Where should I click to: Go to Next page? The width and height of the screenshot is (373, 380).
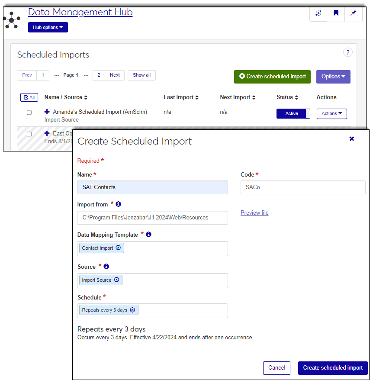click(115, 75)
